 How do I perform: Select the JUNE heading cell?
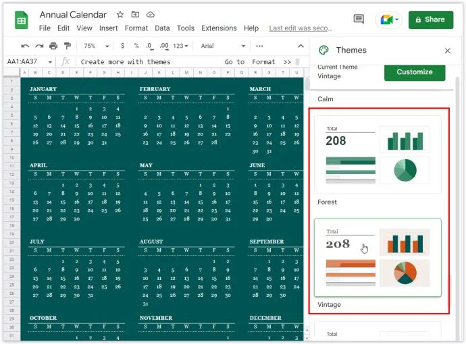[257, 165]
